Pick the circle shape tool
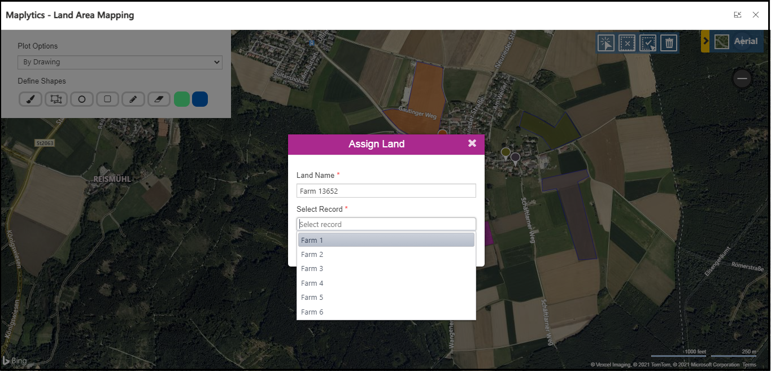Image resolution: width=771 pixels, height=371 pixels. coord(82,99)
